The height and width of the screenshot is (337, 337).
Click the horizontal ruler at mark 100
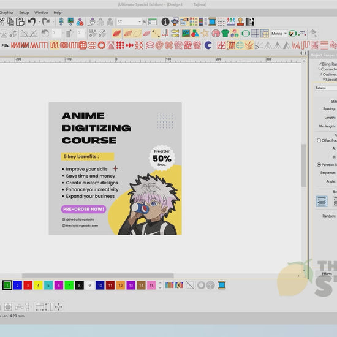[168, 59]
